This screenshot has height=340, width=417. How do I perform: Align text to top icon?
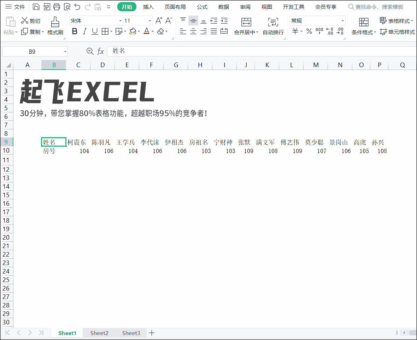[x=183, y=20]
